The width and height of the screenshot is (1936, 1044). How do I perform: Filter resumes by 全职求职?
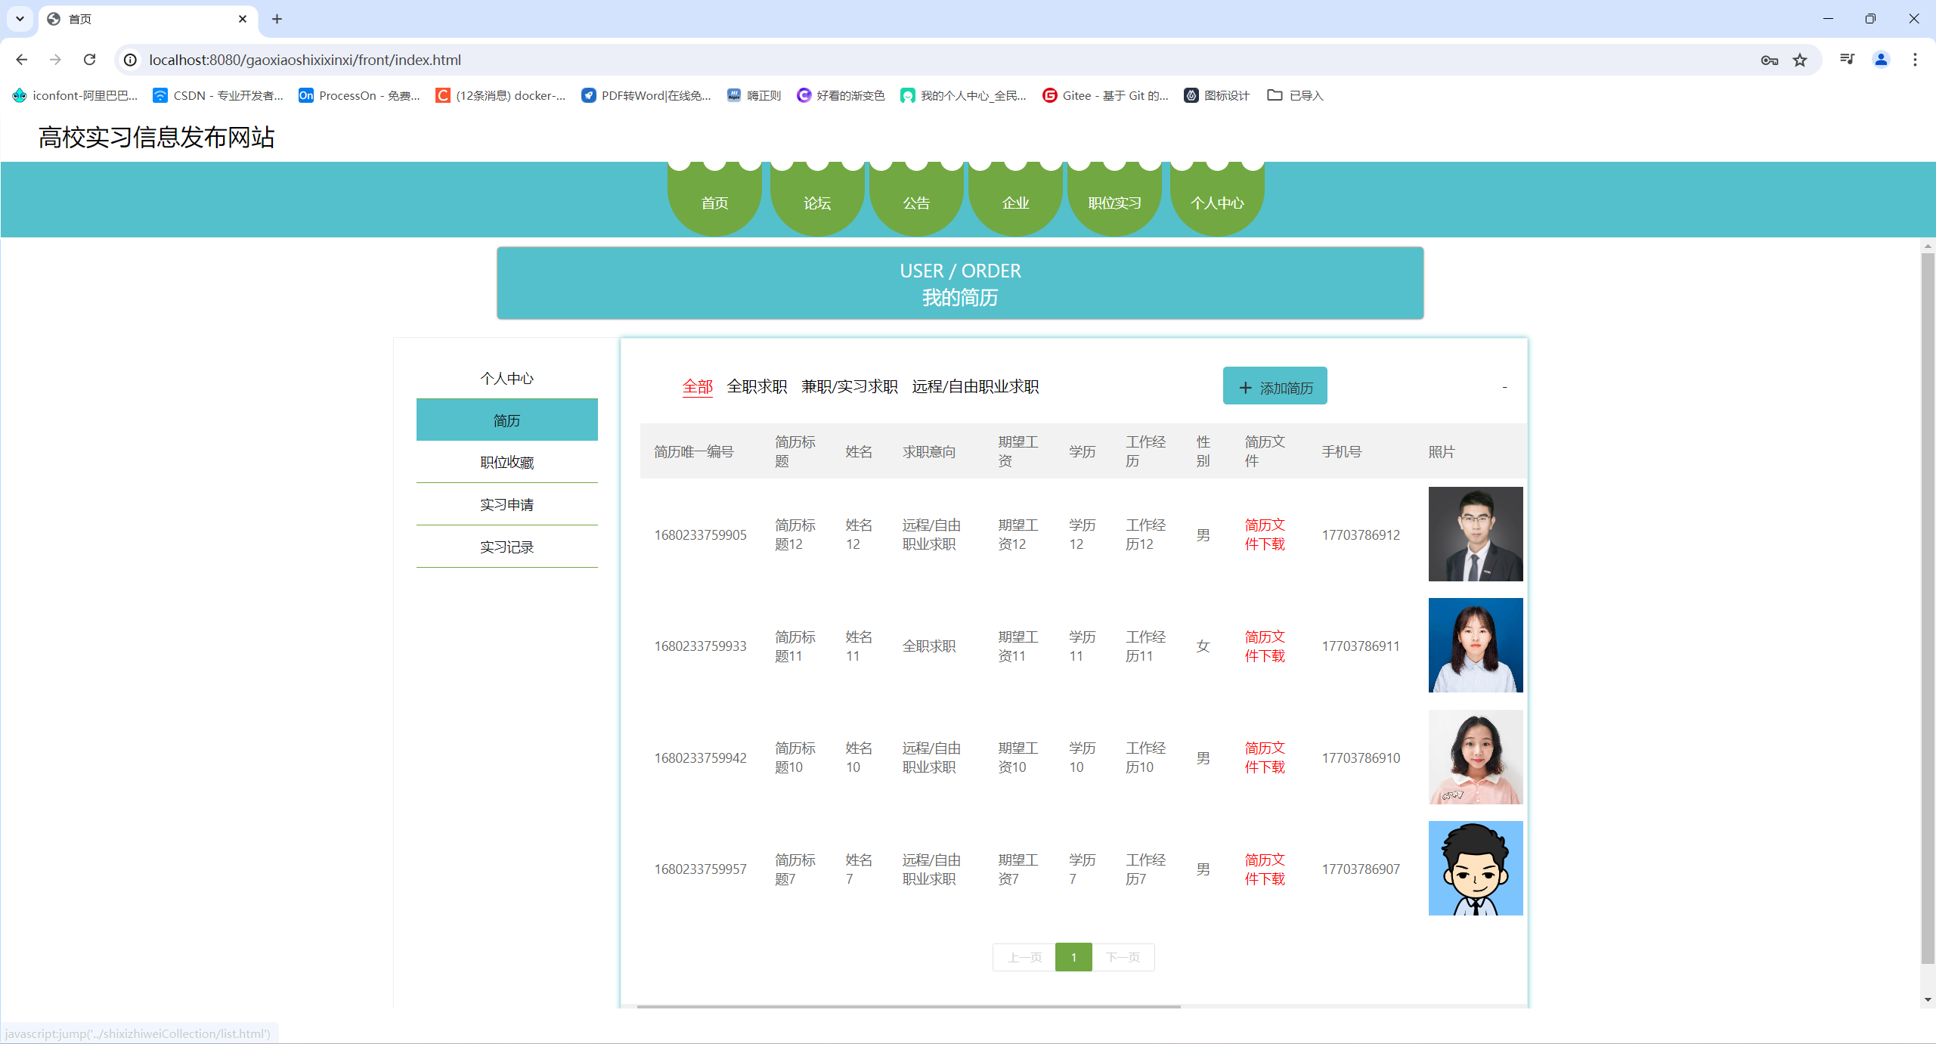click(757, 386)
